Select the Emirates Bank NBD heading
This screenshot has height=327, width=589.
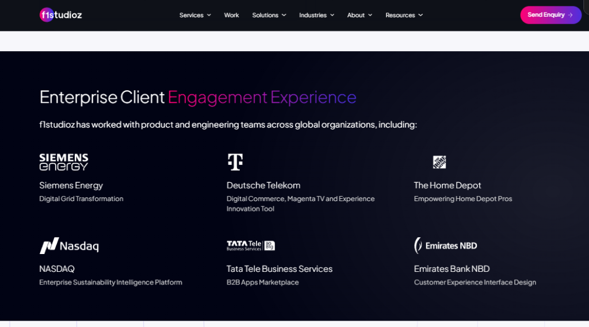452,269
